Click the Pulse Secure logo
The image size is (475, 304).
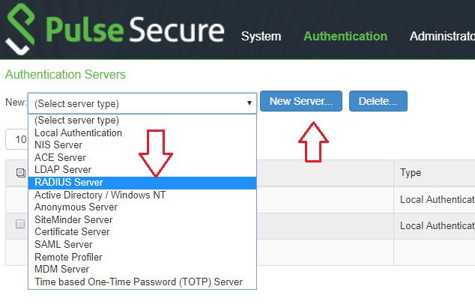(115, 31)
